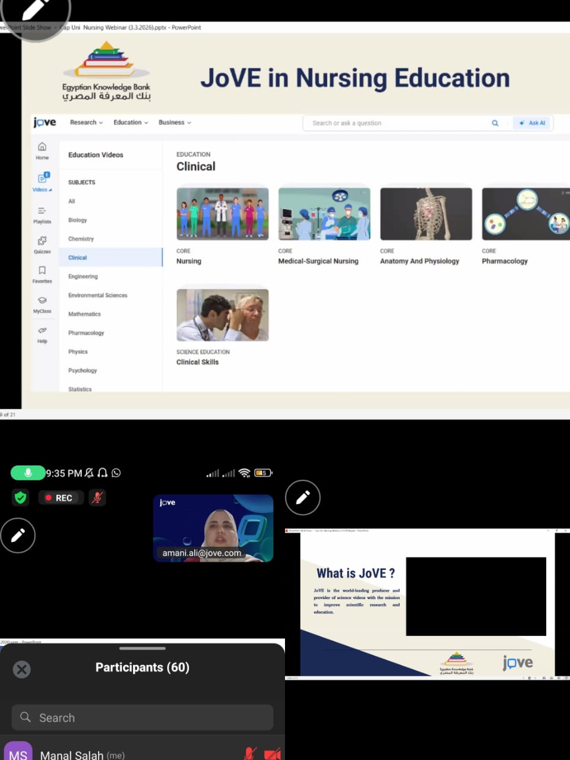570x760 pixels.
Task: Open the Quizzes sidebar icon
Action: click(42, 242)
